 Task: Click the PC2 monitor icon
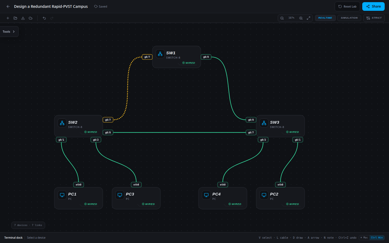click(x=264, y=195)
